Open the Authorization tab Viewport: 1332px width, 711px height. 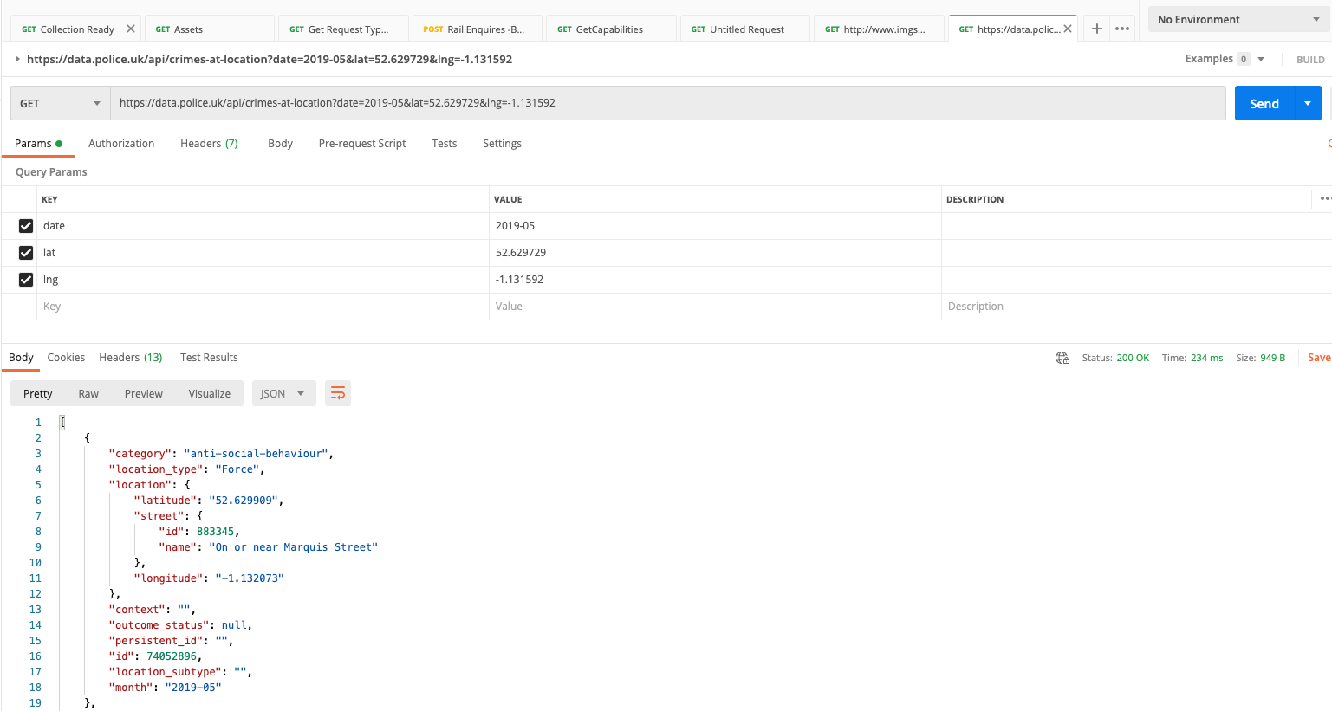point(121,144)
